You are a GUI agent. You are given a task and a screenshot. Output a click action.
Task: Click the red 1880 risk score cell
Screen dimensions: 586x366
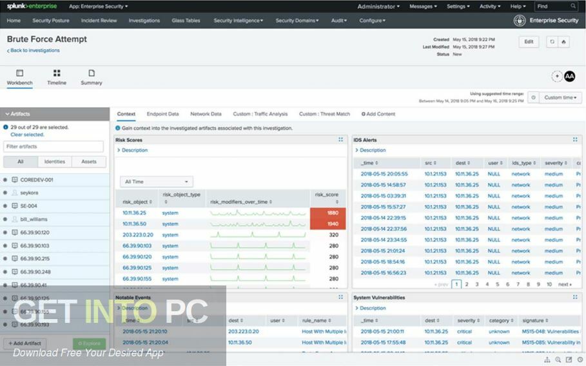pyautogui.click(x=327, y=213)
